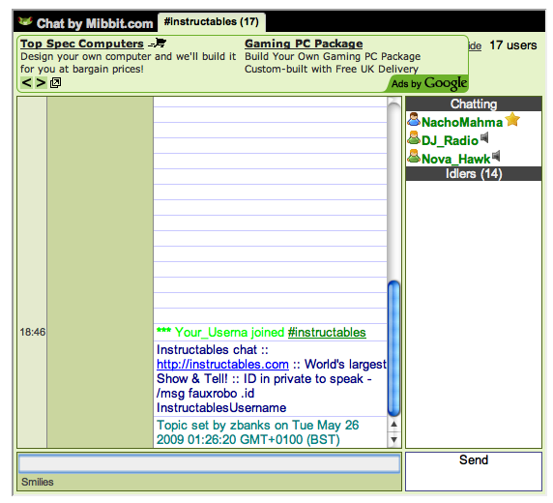Select user DJ_Radio in the list
The image size is (553, 503).
tap(450, 140)
